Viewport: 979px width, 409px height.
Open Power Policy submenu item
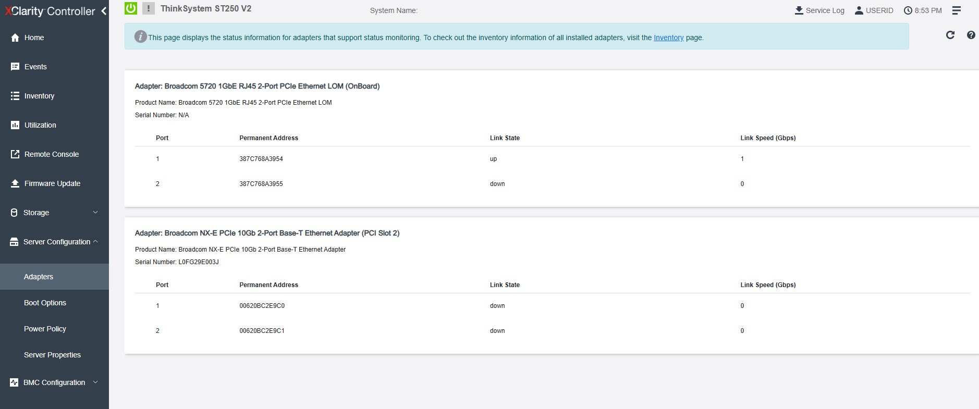click(x=45, y=329)
